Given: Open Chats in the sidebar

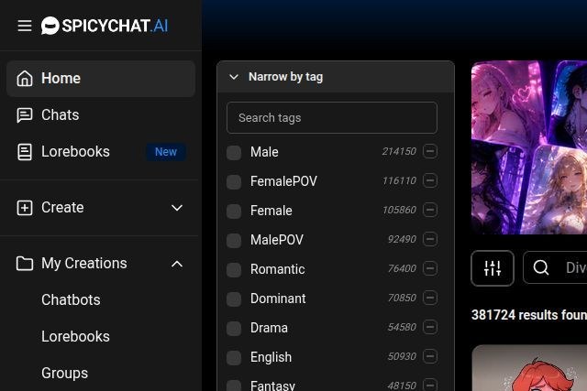Looking at the screenshot, I should pyautogui.click(x=101, y=115).
